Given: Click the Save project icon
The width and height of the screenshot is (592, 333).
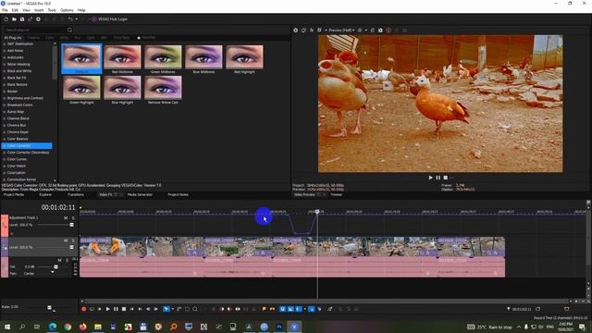Looking at the screenshot, I should click(22, 18).
